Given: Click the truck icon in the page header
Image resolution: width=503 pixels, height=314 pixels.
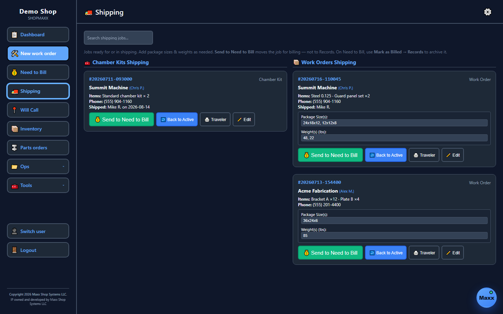Looking at the screenshot, I should [x=89, y=13].
